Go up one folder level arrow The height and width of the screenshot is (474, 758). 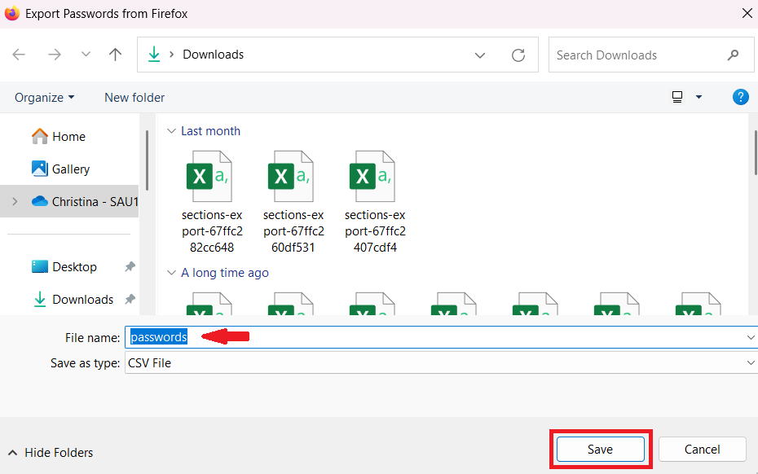(x=115, y=55)
